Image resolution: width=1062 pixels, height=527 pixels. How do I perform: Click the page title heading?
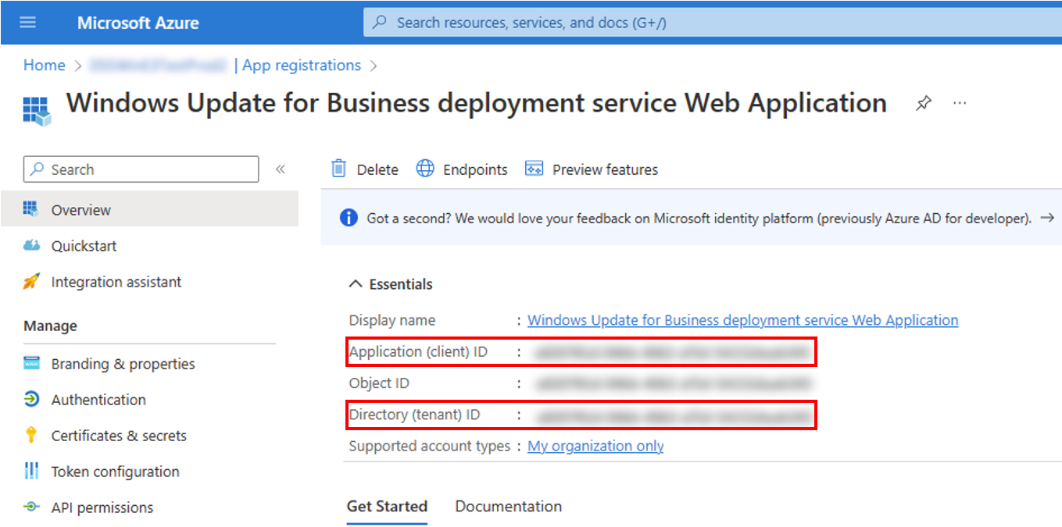[x=476, y=103]
